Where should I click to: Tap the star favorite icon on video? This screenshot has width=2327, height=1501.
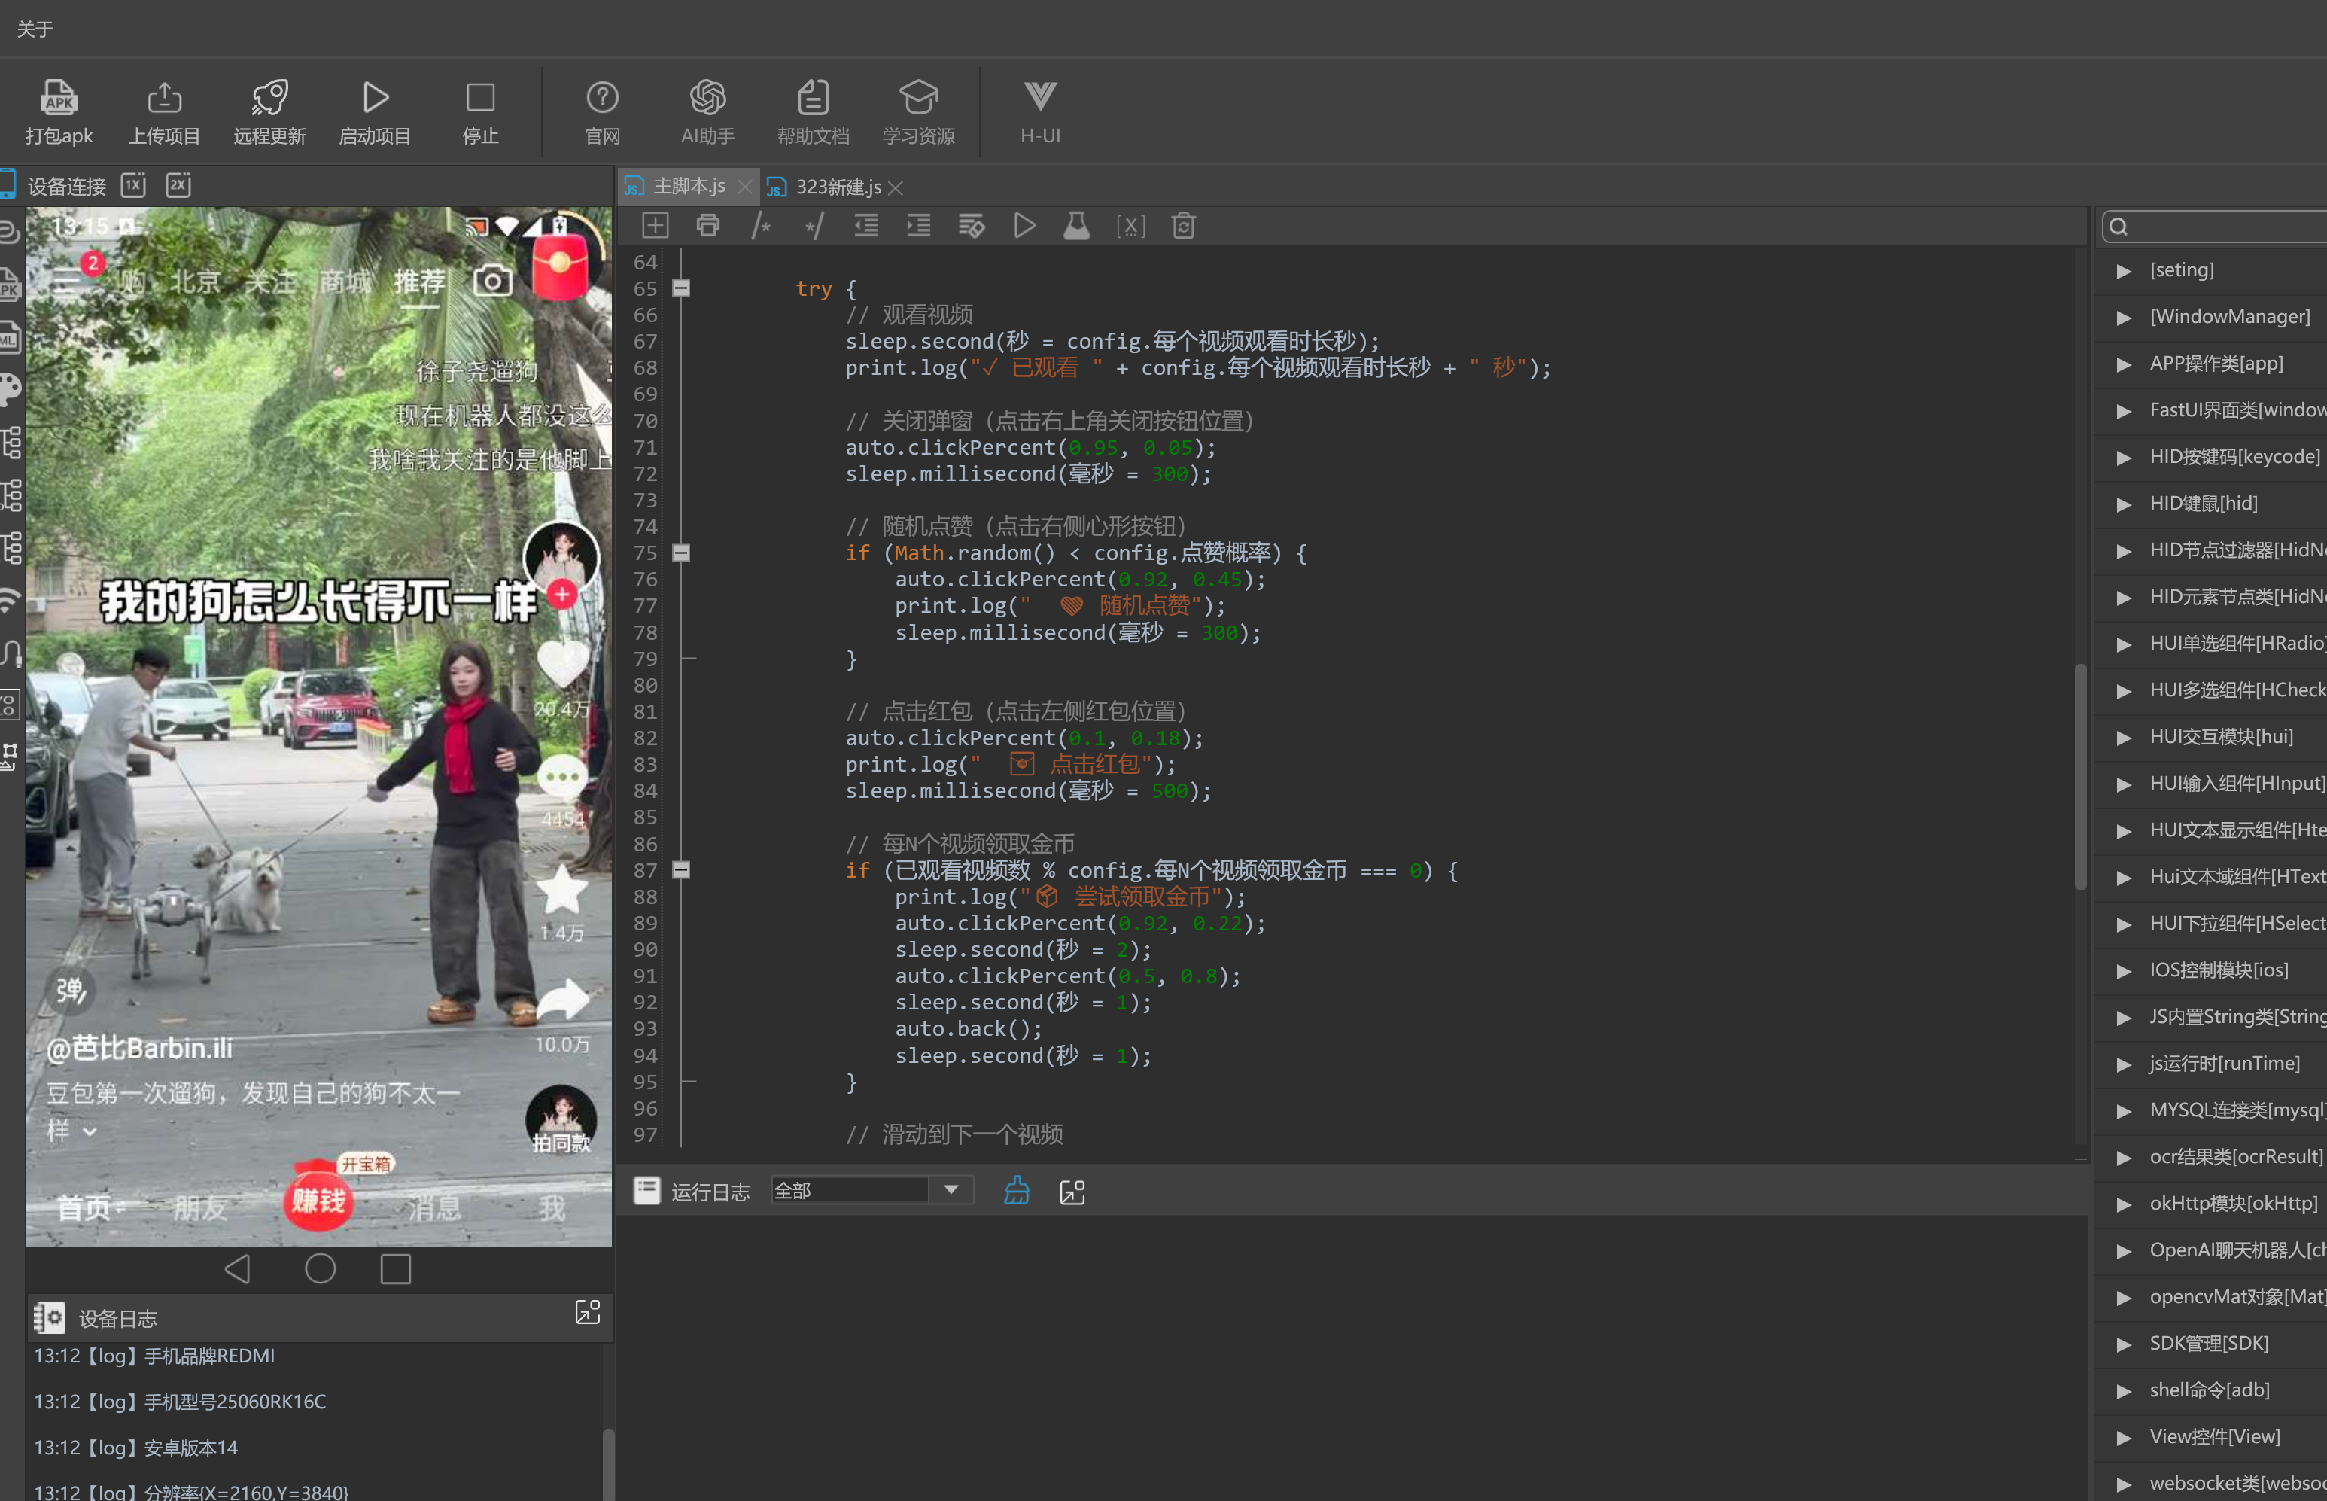(562, 889)
